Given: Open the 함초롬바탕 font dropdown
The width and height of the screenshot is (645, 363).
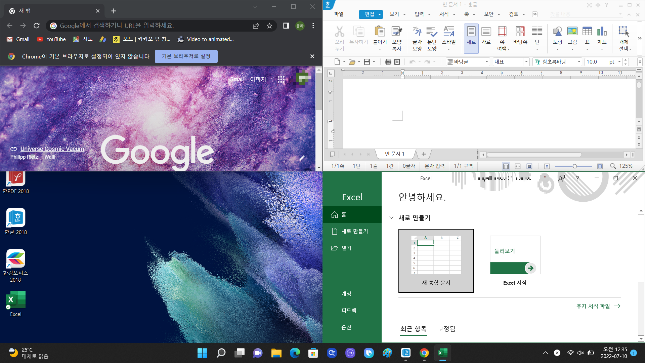Looking at the screenshot, I should [x=579, y=62].
